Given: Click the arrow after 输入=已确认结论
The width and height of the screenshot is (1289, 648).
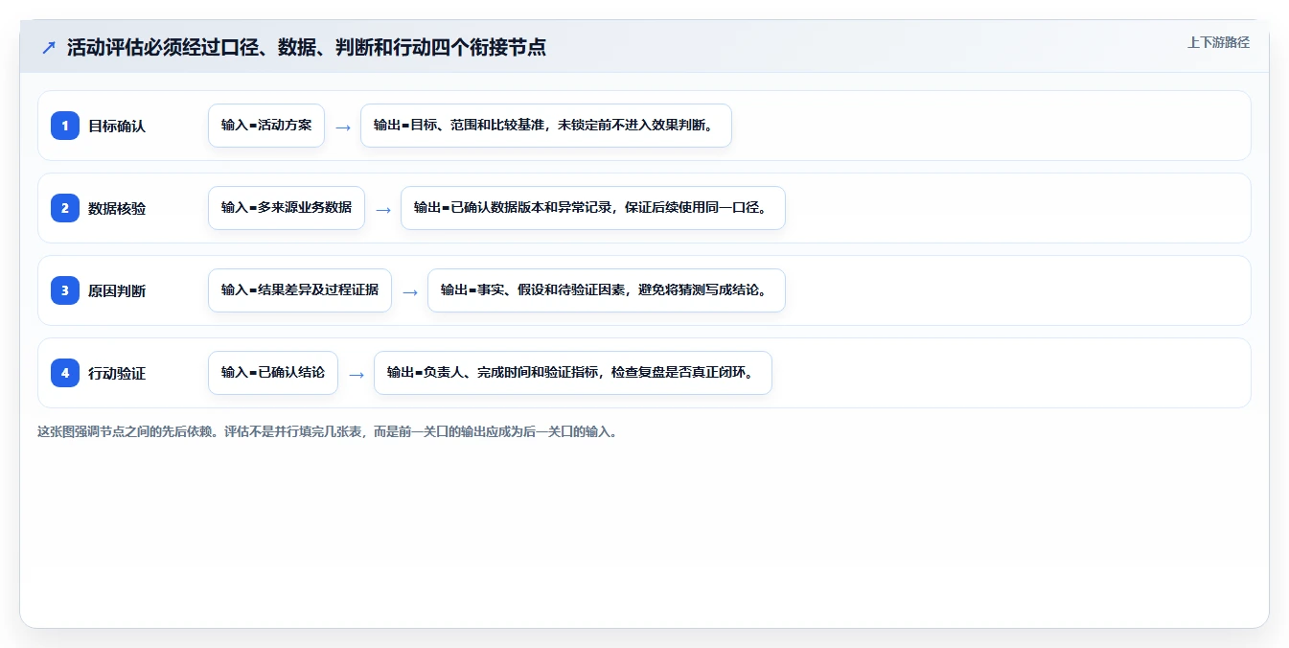Looking at the screenshot, I should coord(357,374).
